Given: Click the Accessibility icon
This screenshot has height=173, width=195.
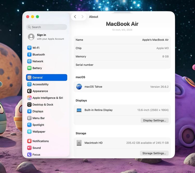Looking at the screenshot, I should (x=29, y=84).
